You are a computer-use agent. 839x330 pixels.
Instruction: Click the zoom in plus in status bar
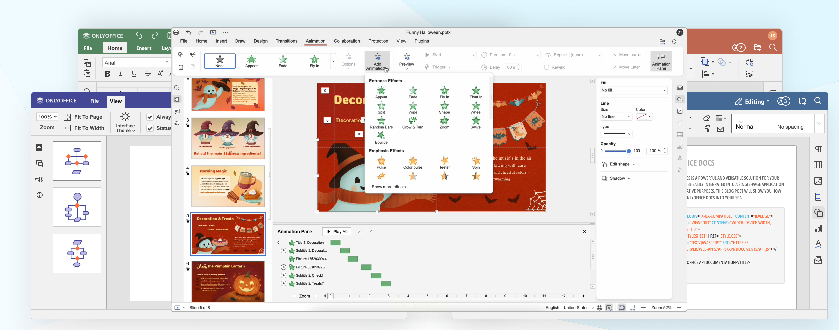point(679,308)
